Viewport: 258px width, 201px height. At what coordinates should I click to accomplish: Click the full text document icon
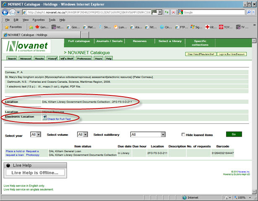(44, 116)
